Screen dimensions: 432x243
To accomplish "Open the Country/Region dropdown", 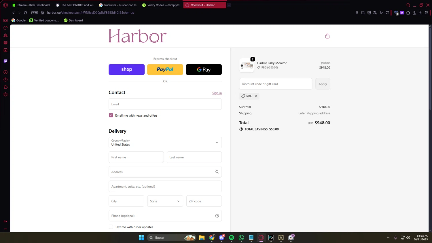I will [x=165, y=143].
